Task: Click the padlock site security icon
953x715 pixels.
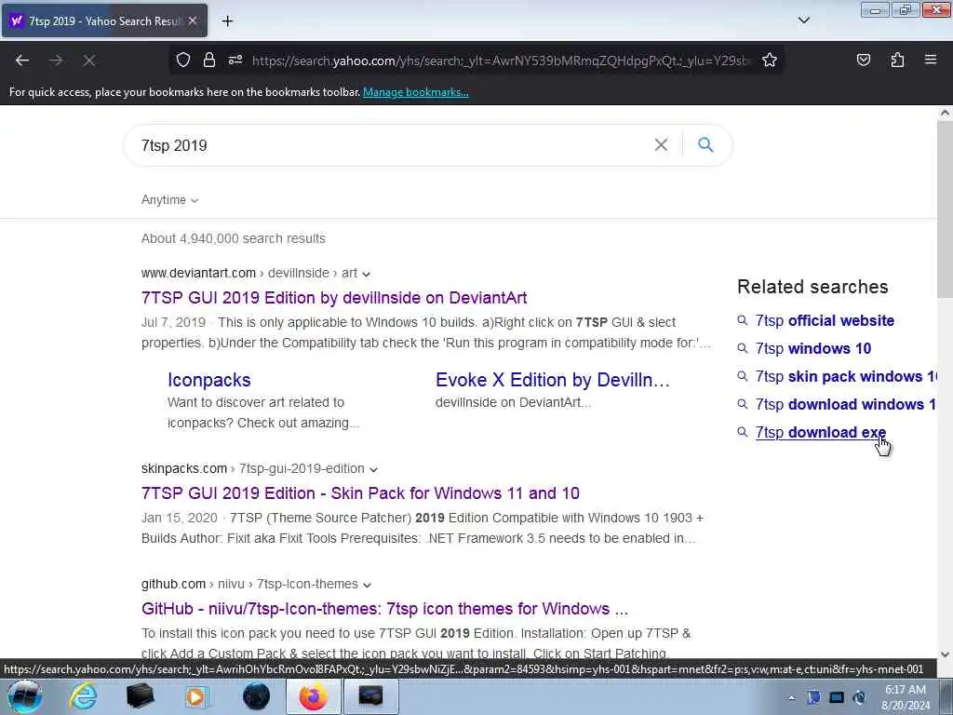Action: pos(209,61)
